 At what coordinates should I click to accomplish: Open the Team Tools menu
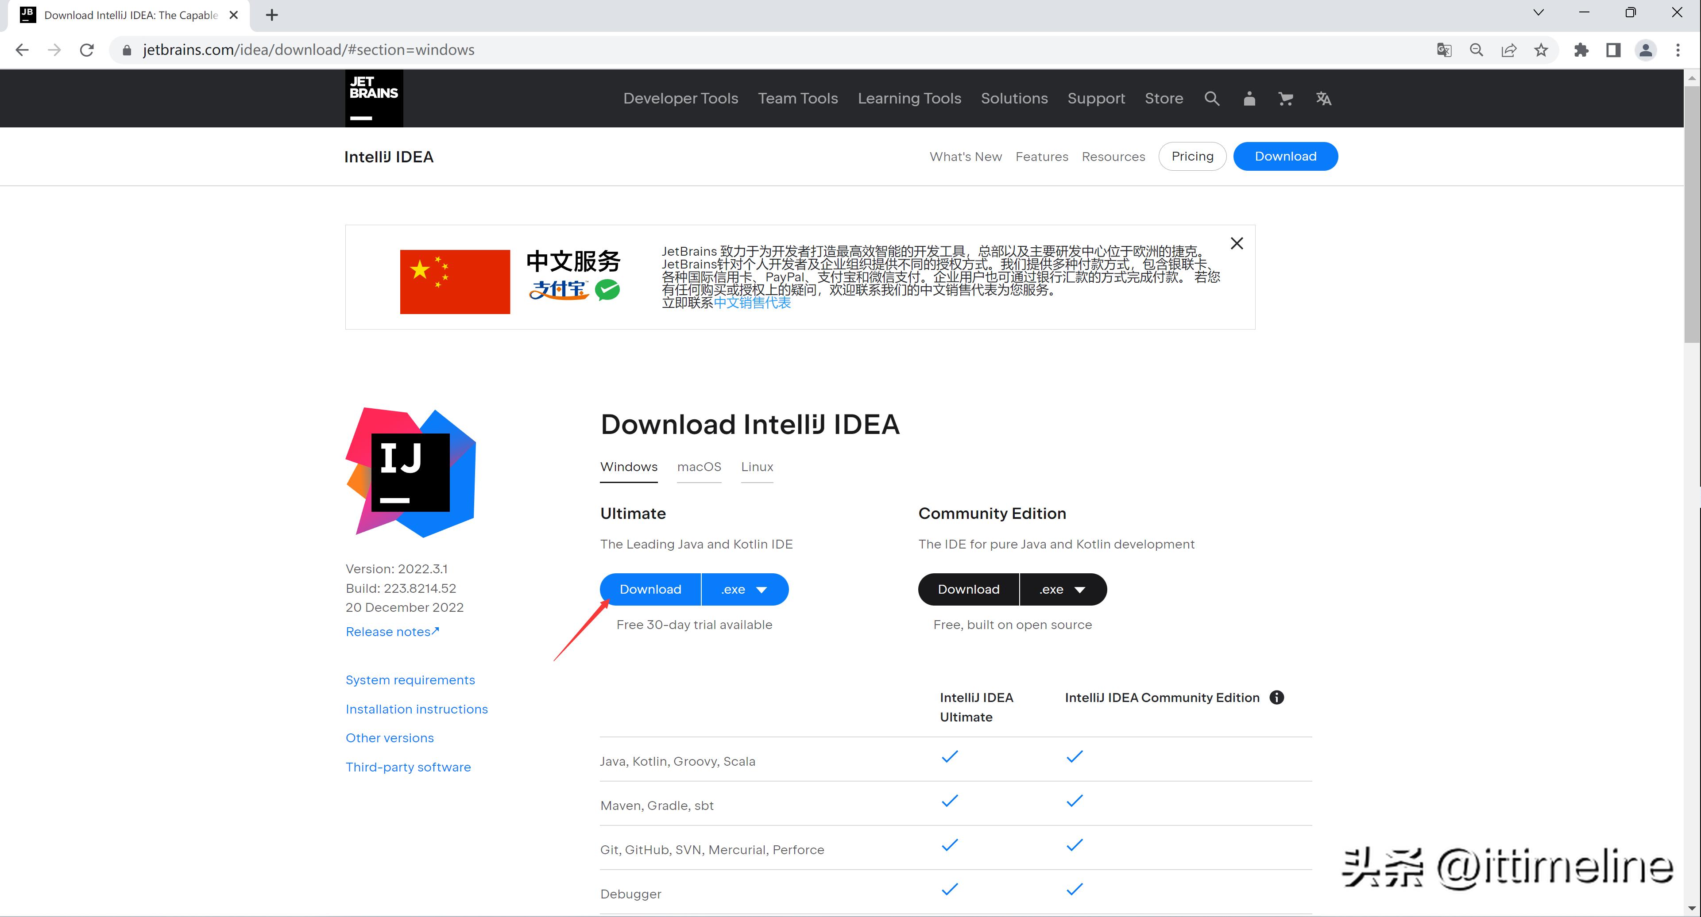pyautogui.click(x=798, y=98)
